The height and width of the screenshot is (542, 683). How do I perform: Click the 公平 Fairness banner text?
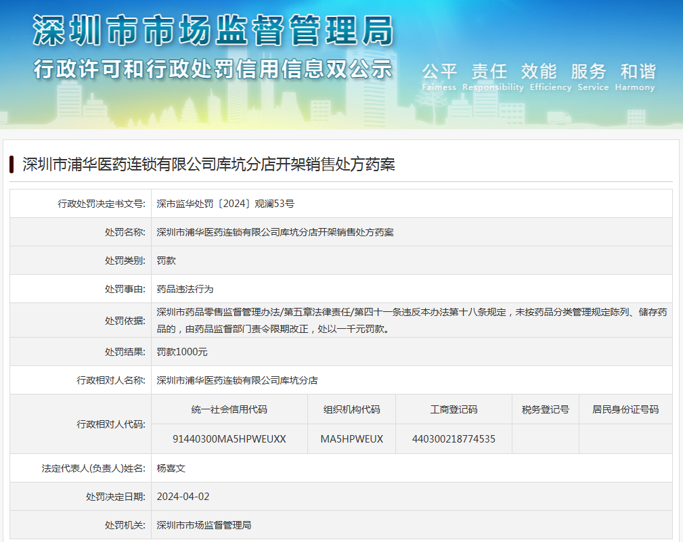pyautogui.click(x=439, y=77)
